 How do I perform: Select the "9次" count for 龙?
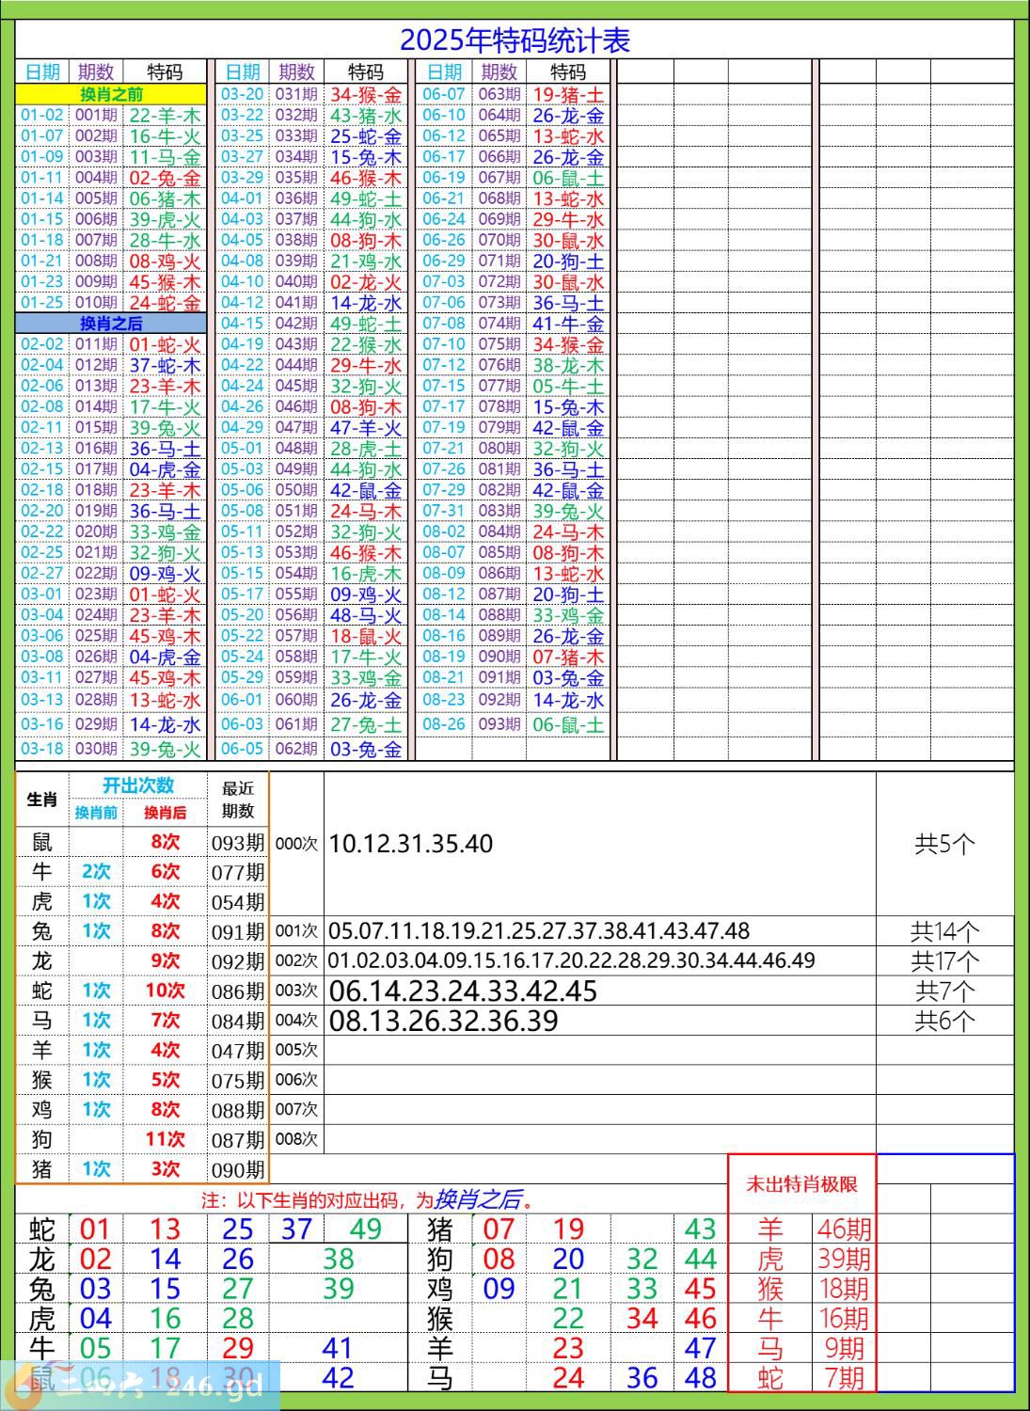click(165, 960)
